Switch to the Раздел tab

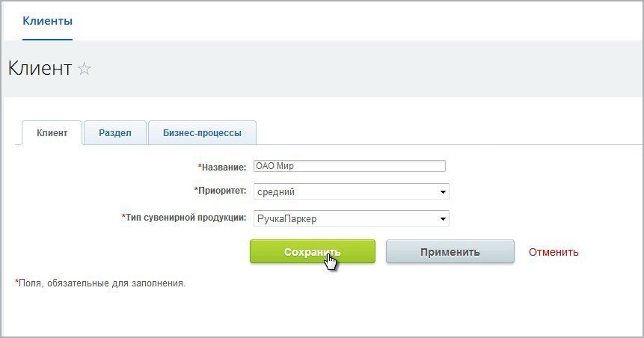(115, 133)
